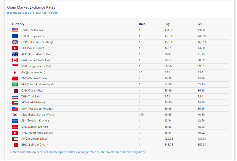Screen dimensions: 237x161
Task: Click the European Union flag icon
Action: (15, 36)
